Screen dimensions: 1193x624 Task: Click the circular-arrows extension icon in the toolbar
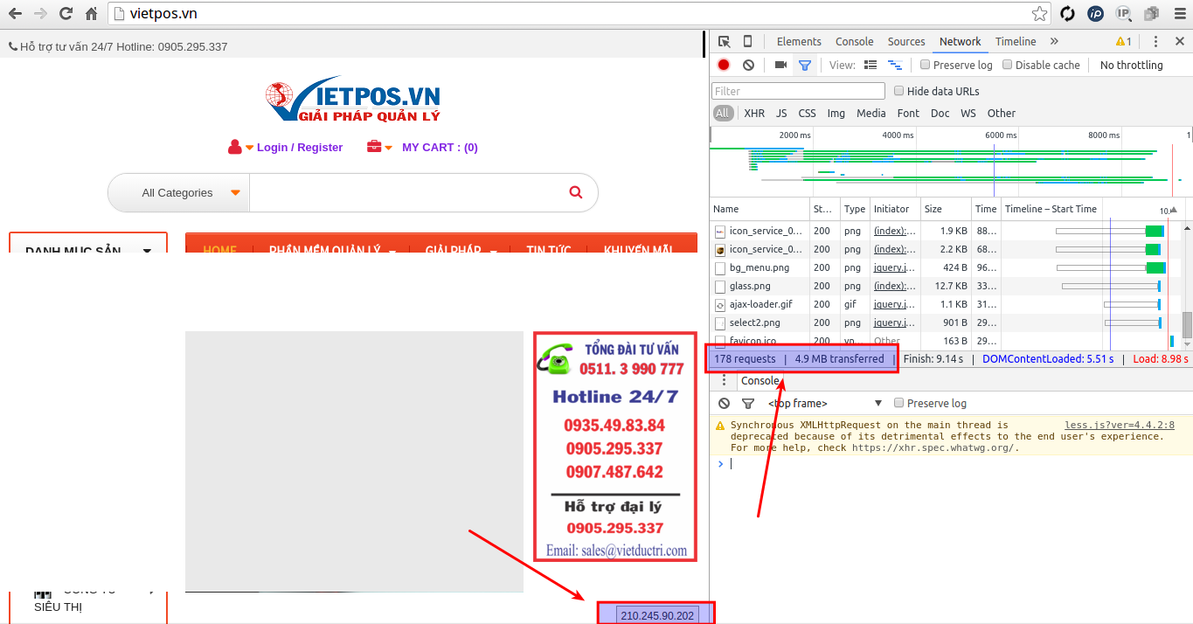[1067, 14]
